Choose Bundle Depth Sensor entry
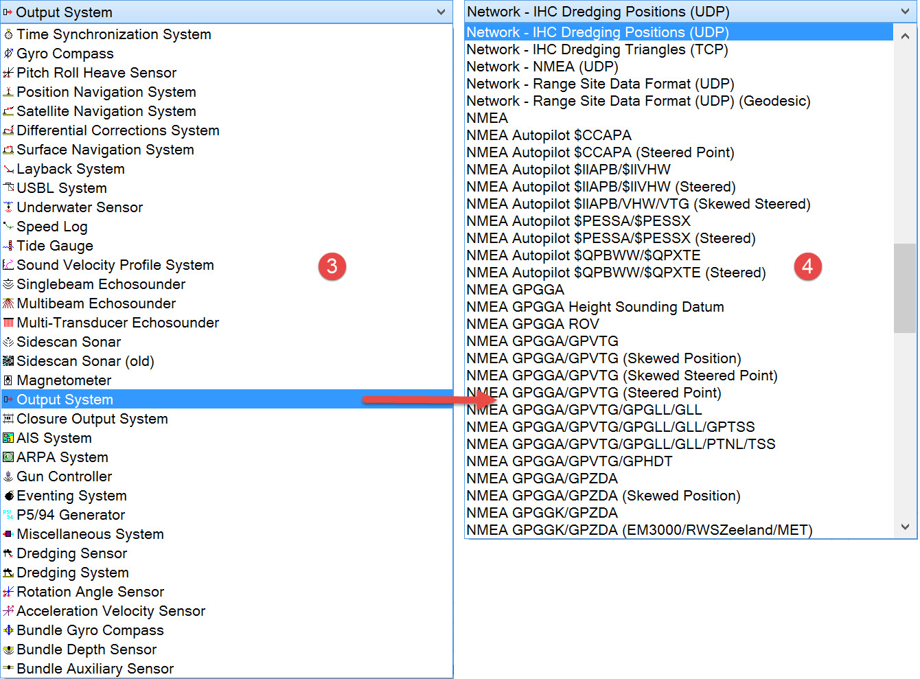This screenshot has width=920, height=679. tap(227, 649)
